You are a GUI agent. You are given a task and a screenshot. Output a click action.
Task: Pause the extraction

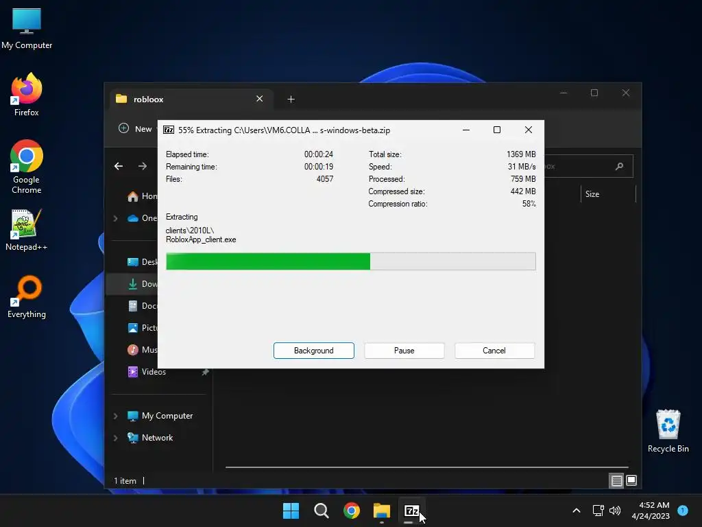404,351
